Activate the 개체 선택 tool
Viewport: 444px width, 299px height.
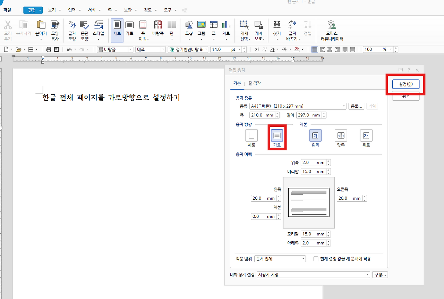244,30
